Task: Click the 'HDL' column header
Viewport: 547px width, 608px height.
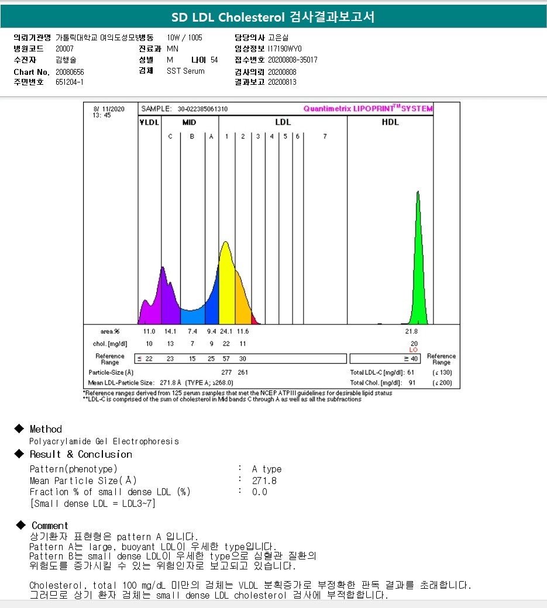Action: 390,122
